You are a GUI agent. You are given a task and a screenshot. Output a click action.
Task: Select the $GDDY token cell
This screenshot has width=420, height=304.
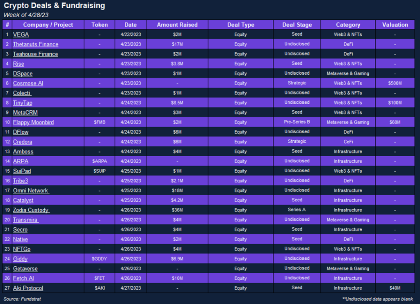[100, 259]
